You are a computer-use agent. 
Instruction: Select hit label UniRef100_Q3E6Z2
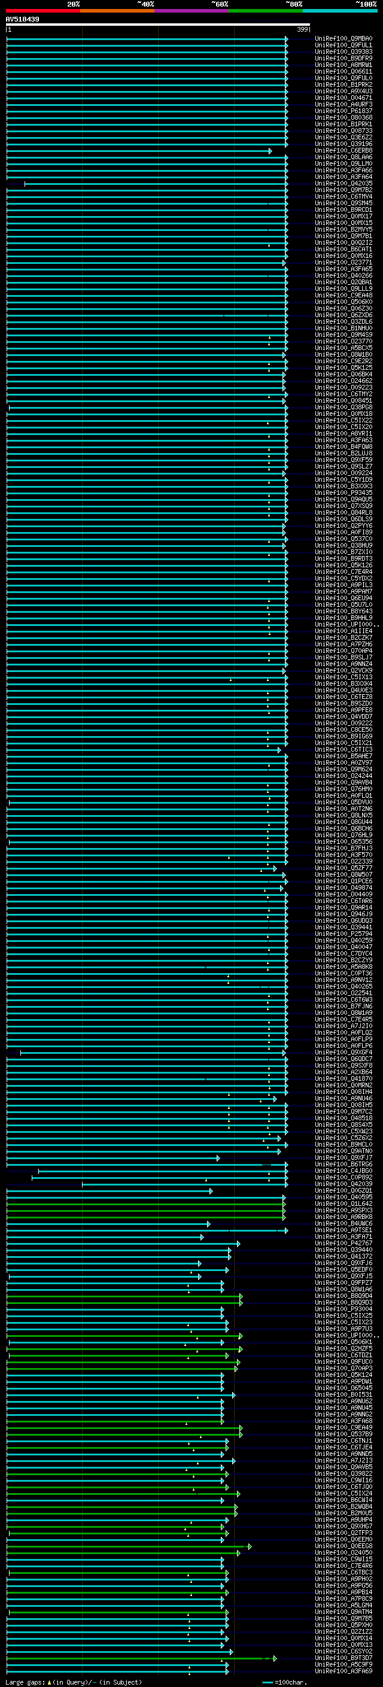tap(344, 138)
